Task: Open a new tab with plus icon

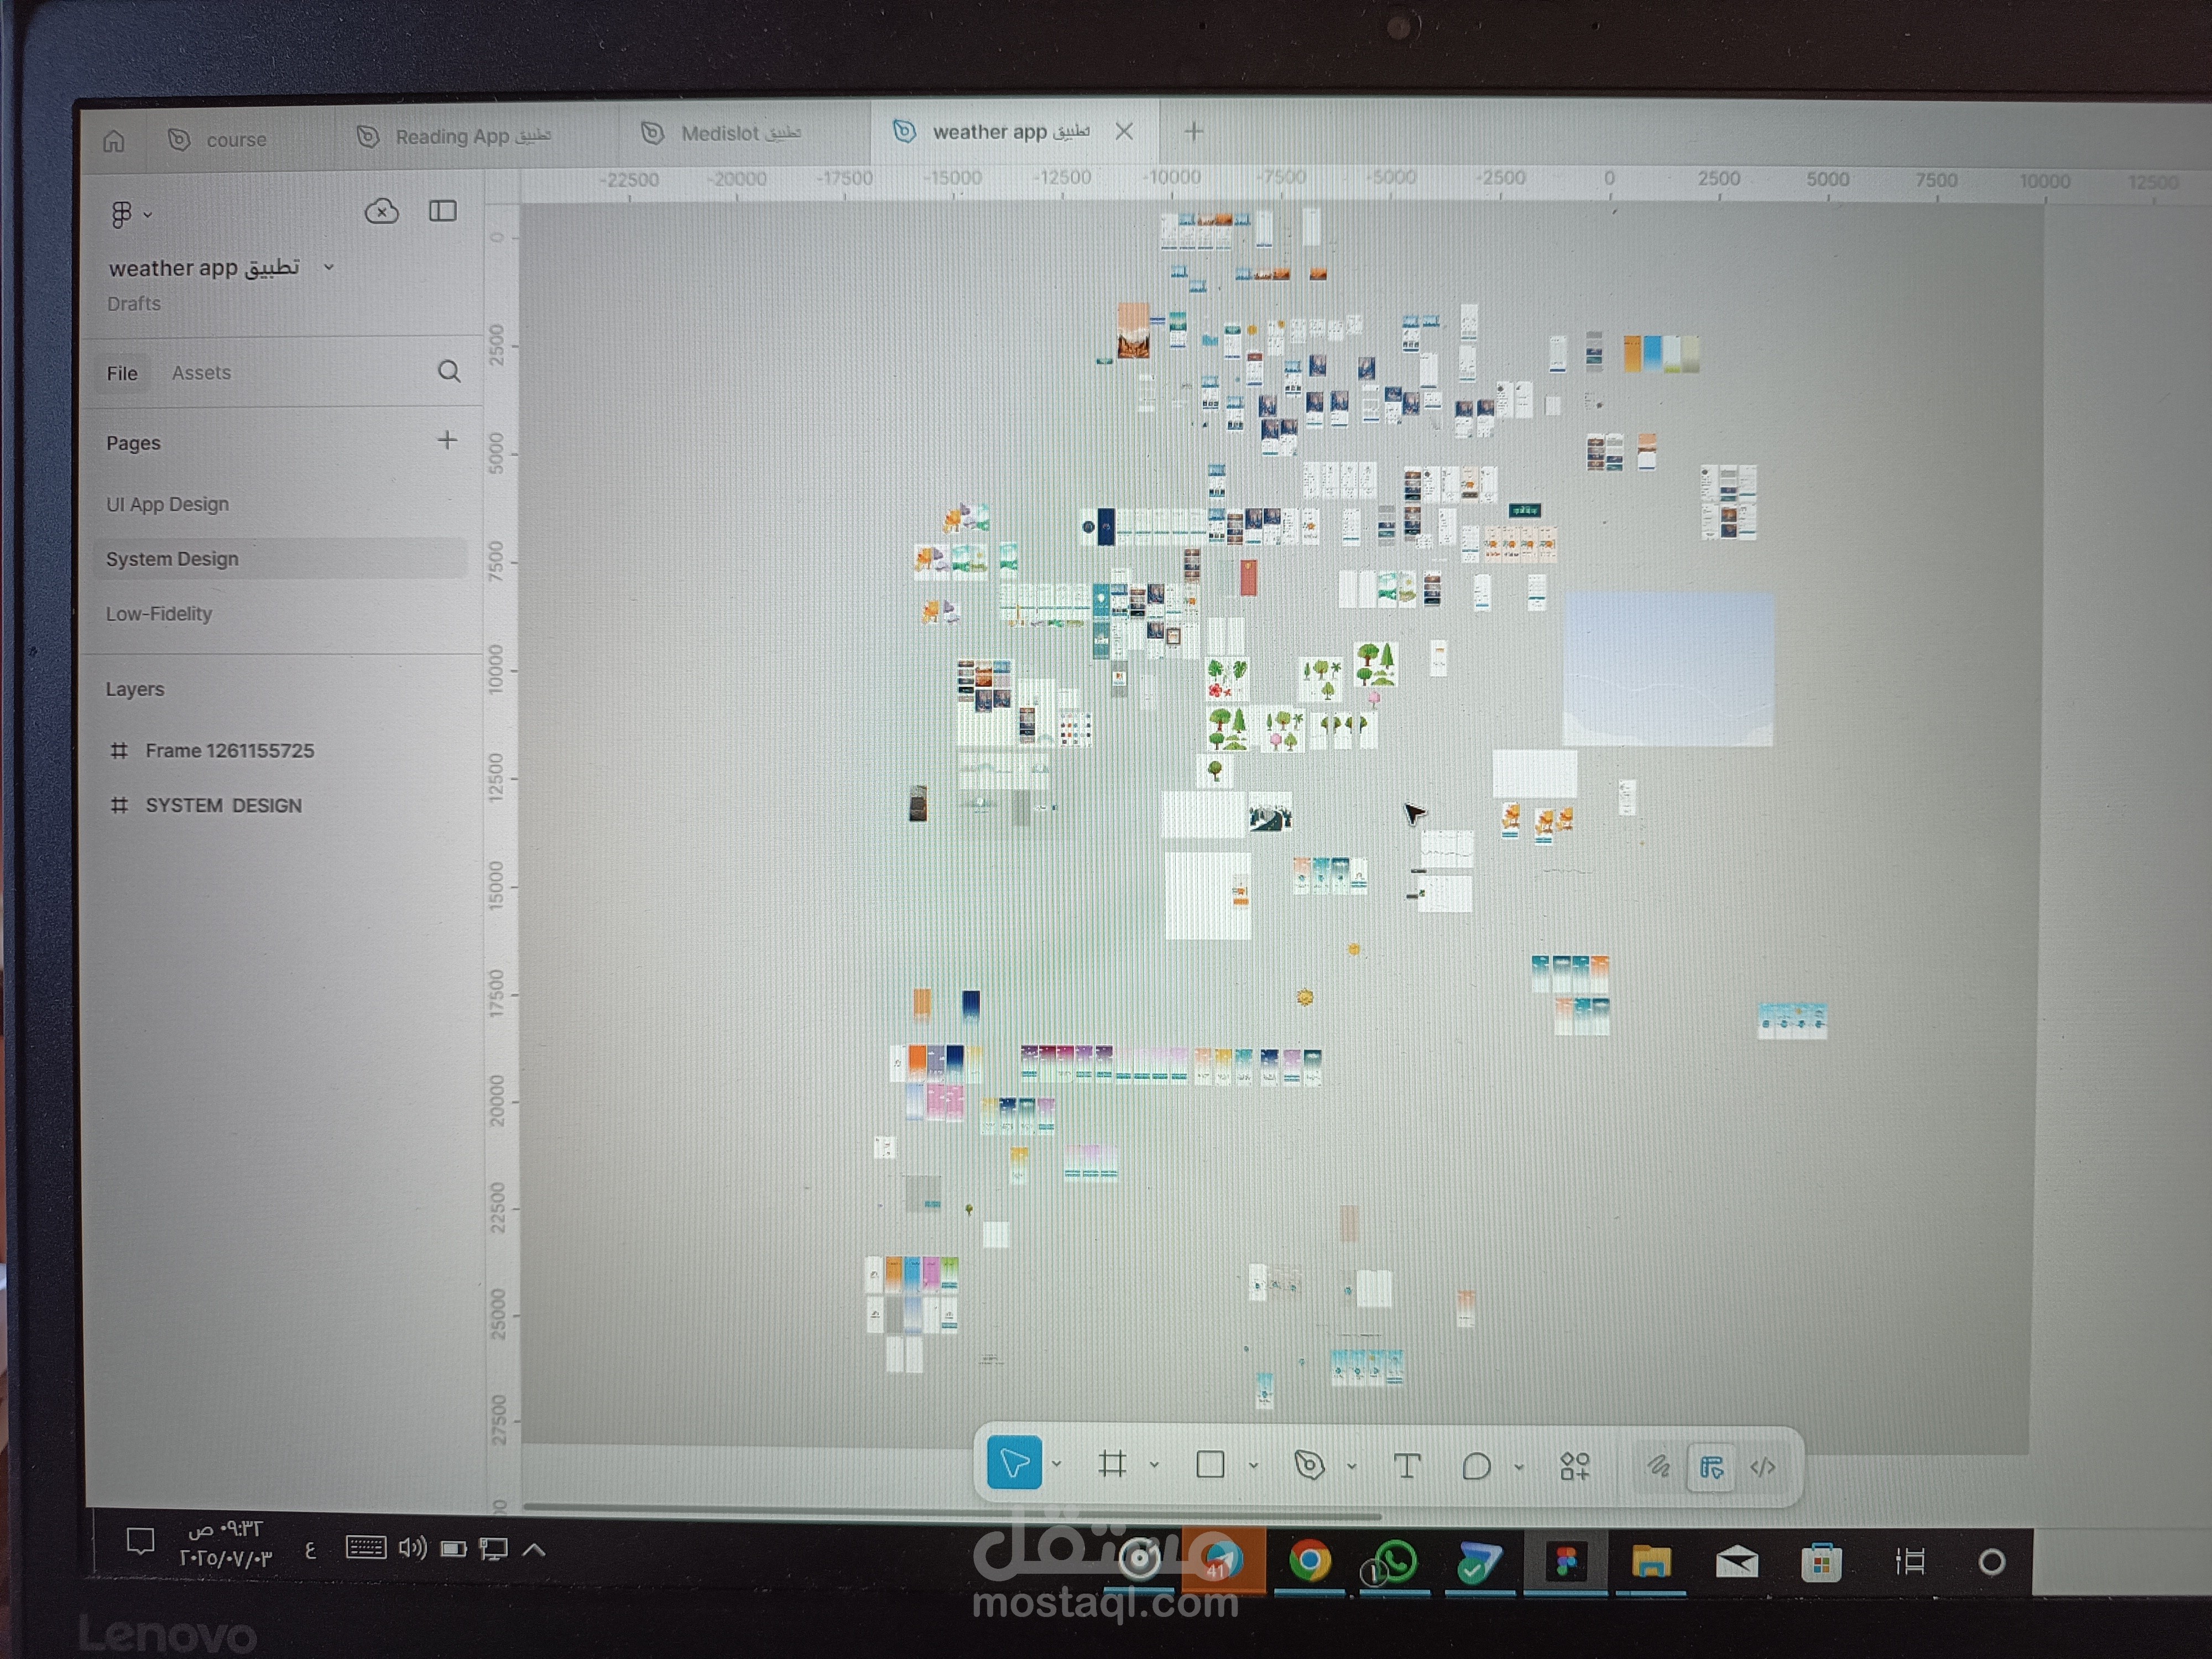Action: [1193, 131]
